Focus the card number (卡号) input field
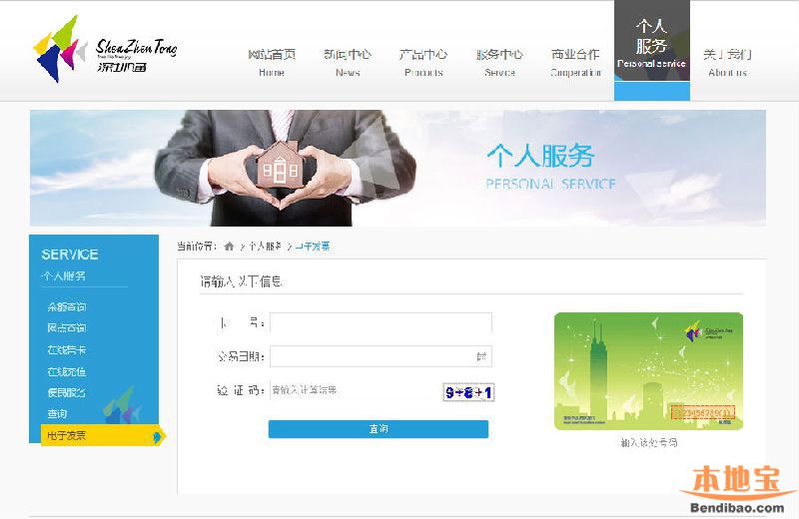The image size is (799, 519). [381, 323]
